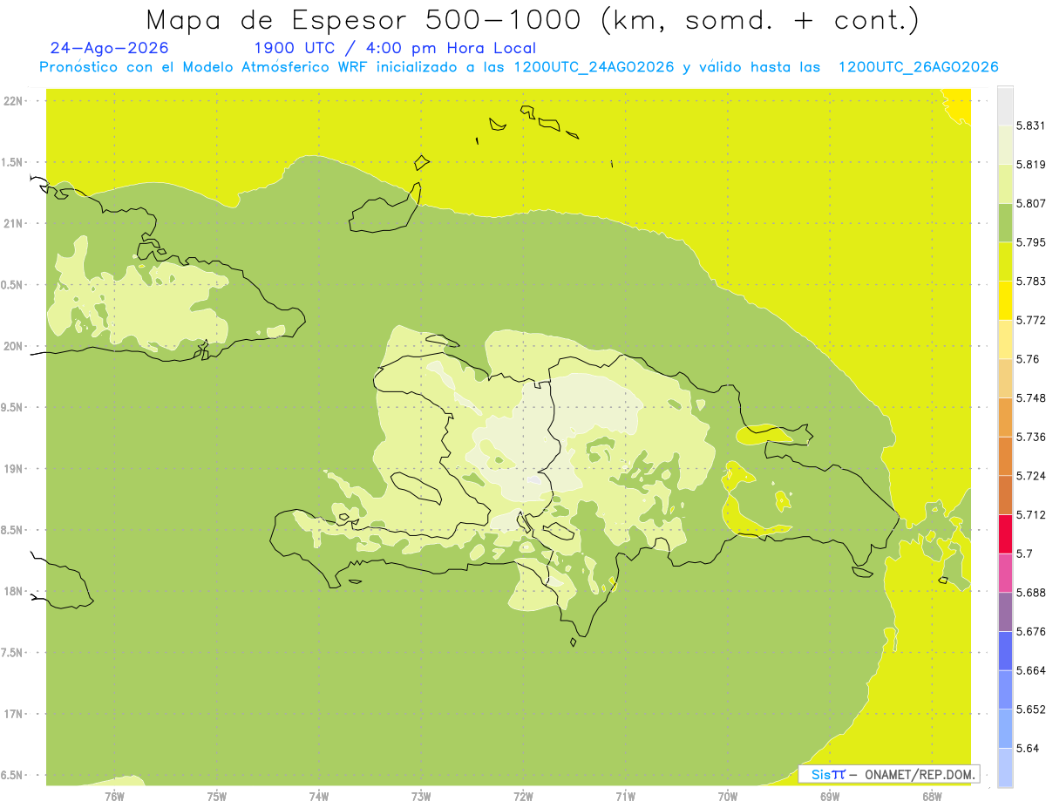Click the colorbar value '5.64'
The width and height of the screenshot is (1046, 808).
pyautogui.click(x=1027, y=749)
